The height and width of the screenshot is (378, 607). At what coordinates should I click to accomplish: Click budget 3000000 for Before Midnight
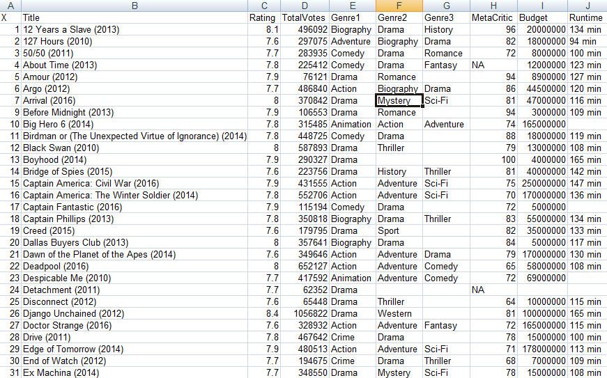click(542, 113)
